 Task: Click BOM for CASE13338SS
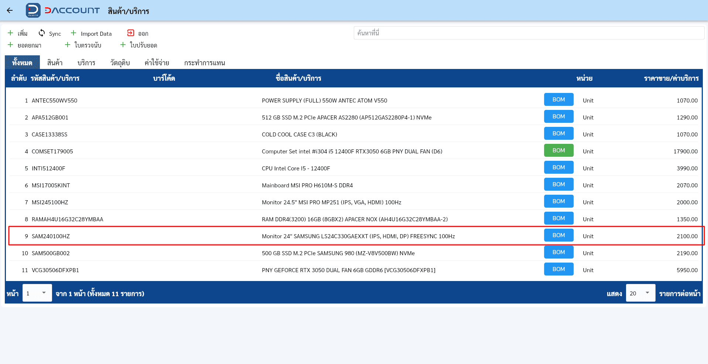coord(559,134)
